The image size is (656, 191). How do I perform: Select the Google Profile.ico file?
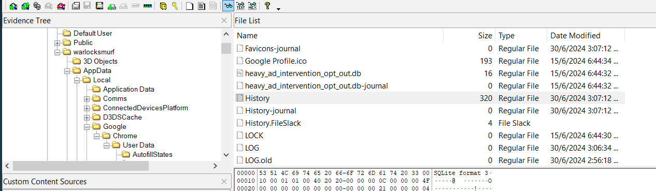pos(276,61)
